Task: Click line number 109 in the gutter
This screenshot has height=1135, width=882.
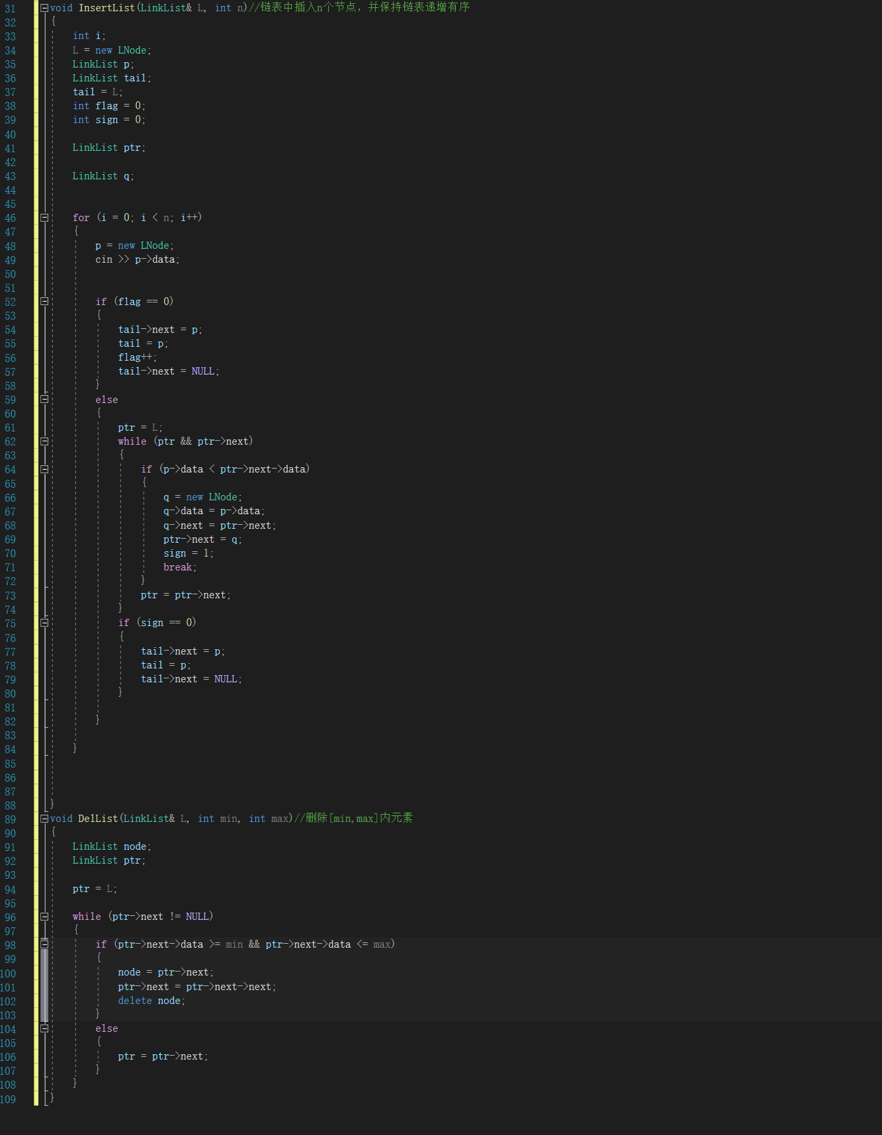Action: coord(8,1099)
